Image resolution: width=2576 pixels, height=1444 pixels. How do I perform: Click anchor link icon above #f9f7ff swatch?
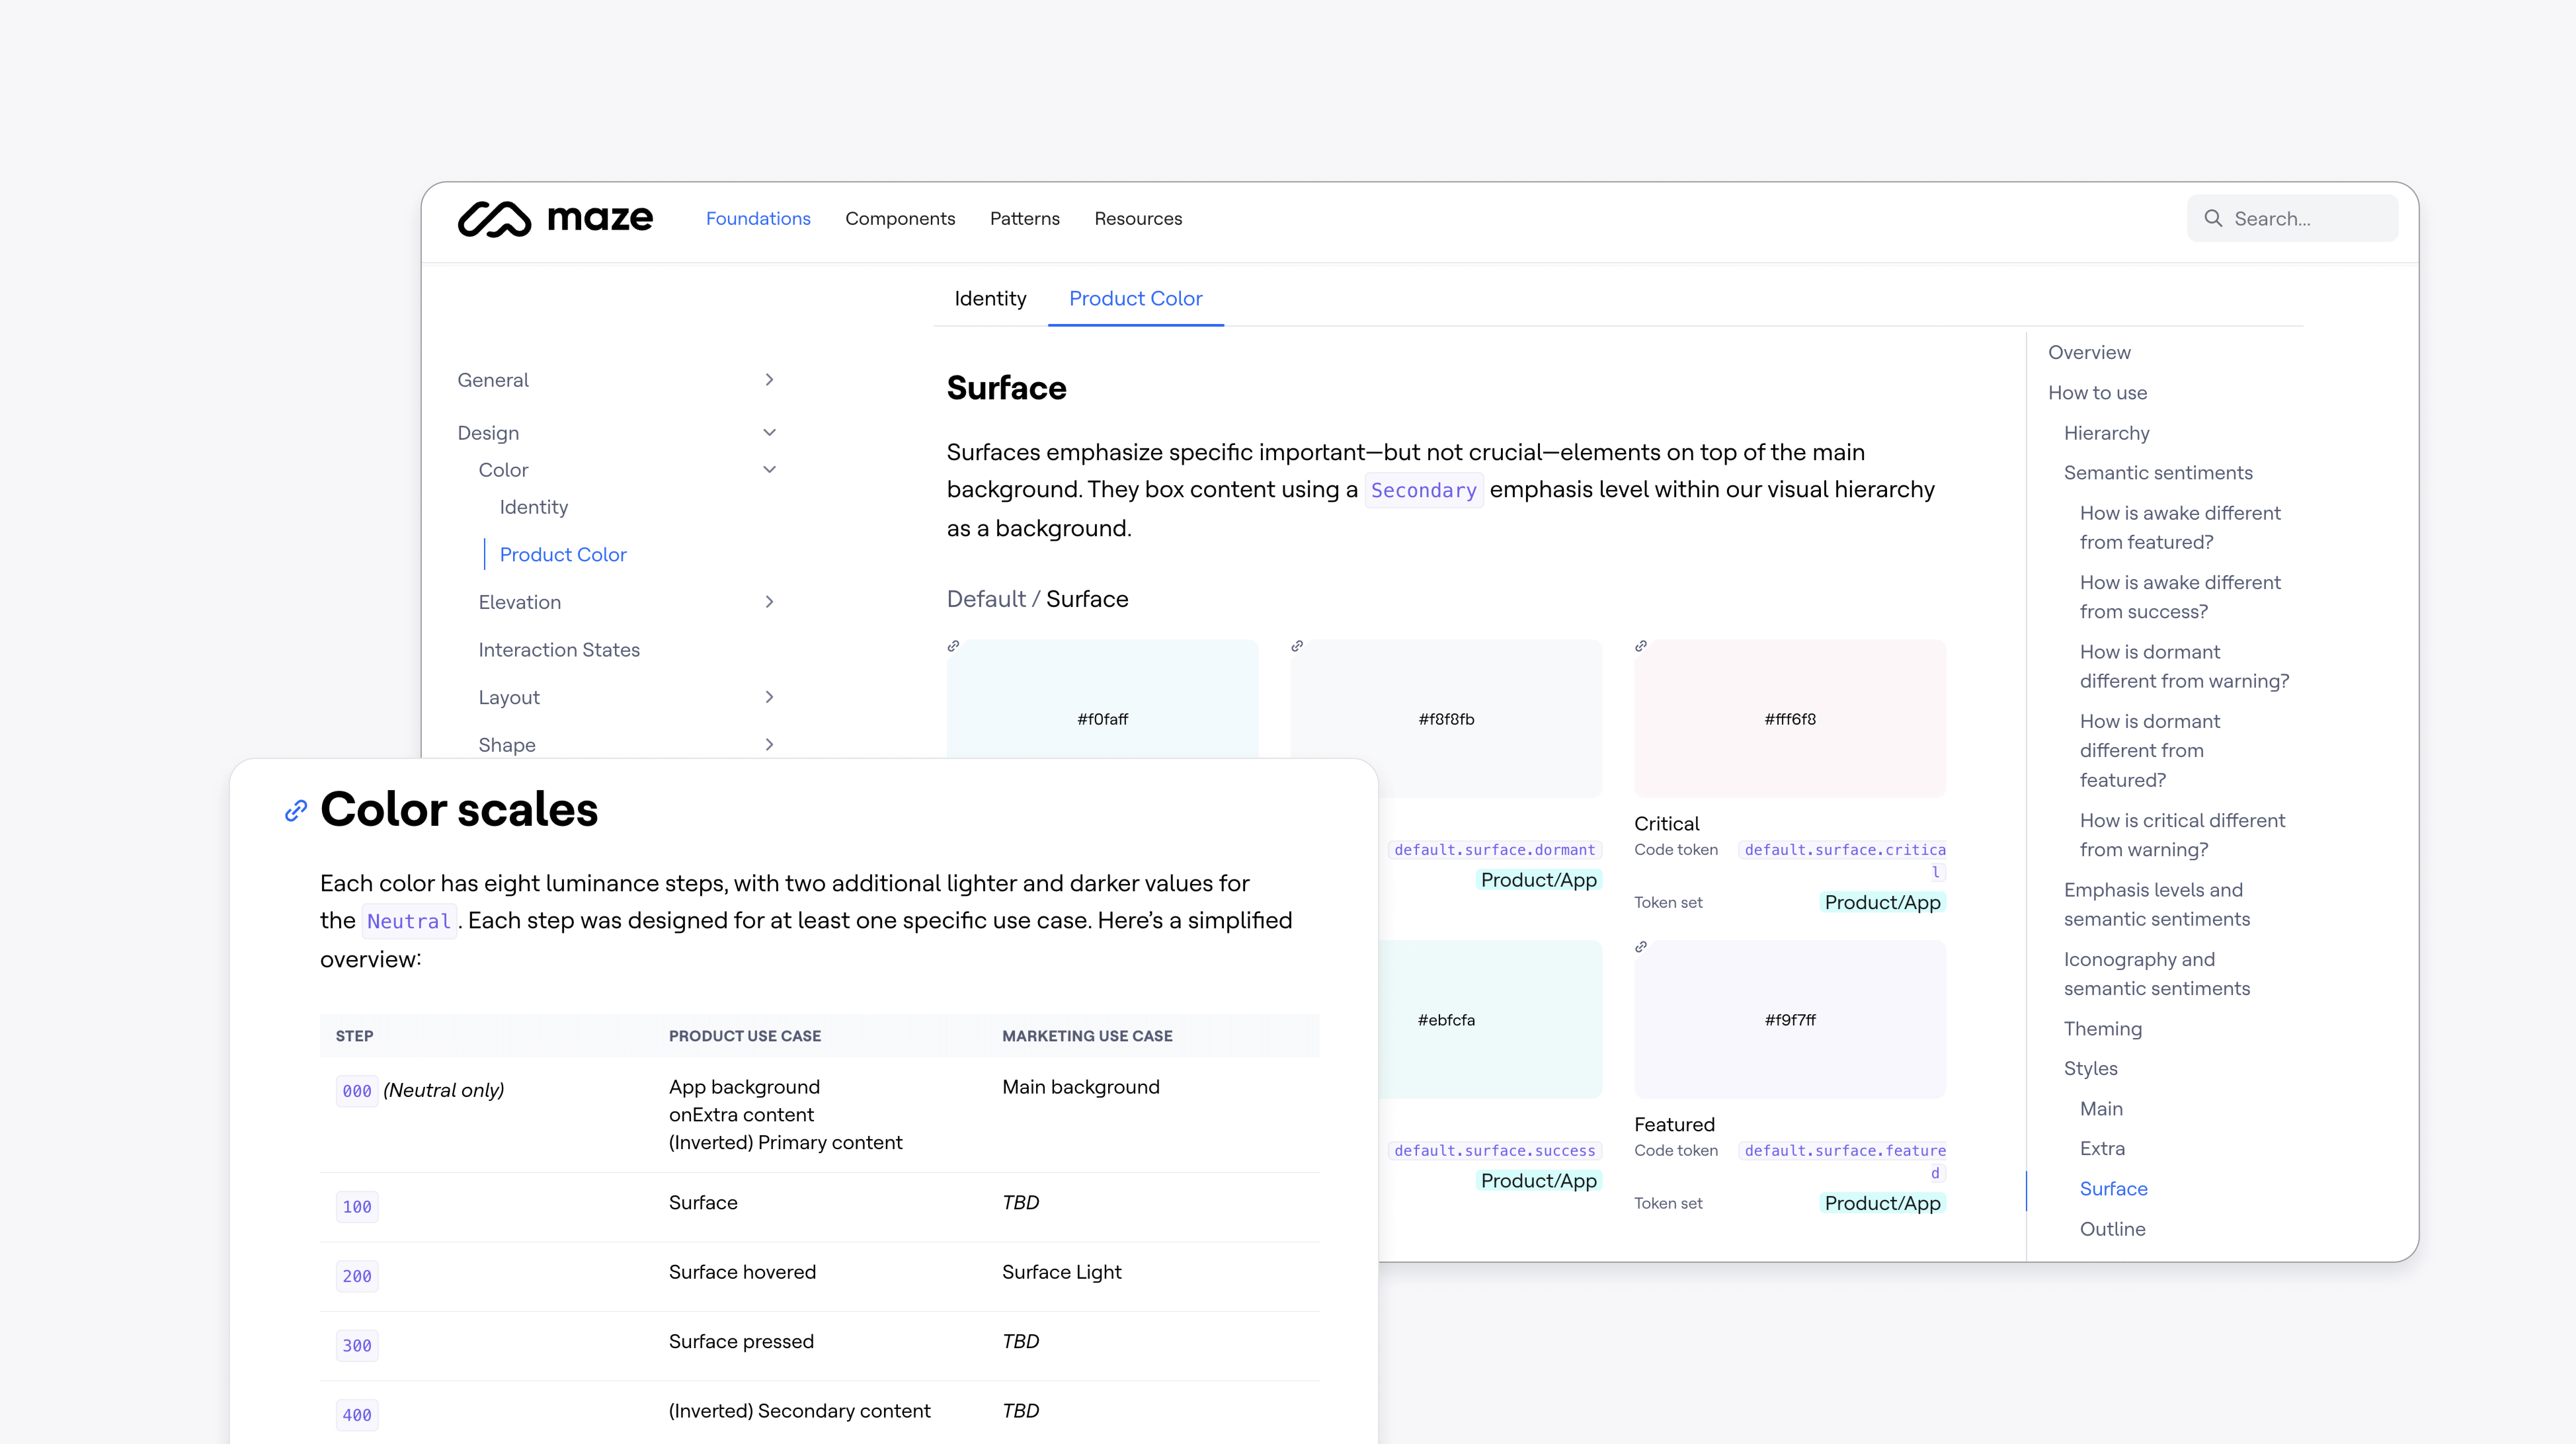pyautogui.click(x=1641, y=947)
